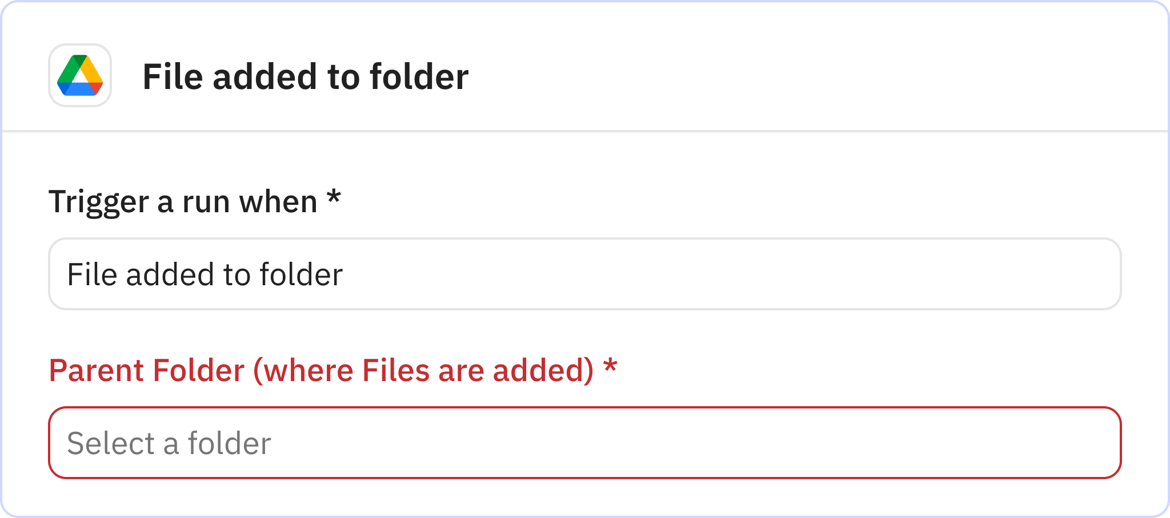Screen dimensions: 1170x518
Task: Select the Google Drive logo beside the title
Action: 79,75
